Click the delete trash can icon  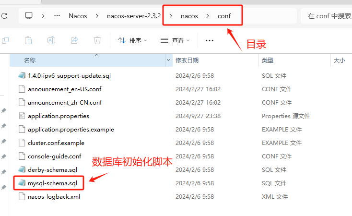[97, 40]
